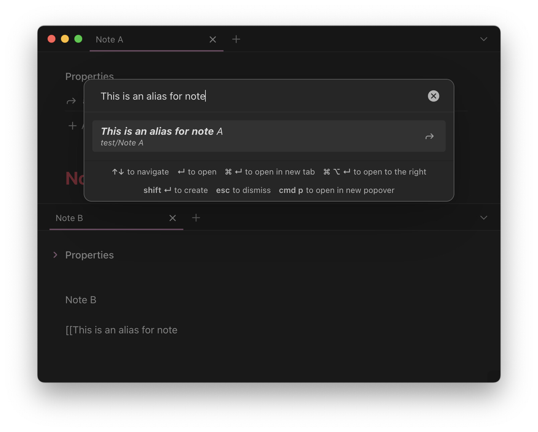Close the Note A tab

[212, 39]
